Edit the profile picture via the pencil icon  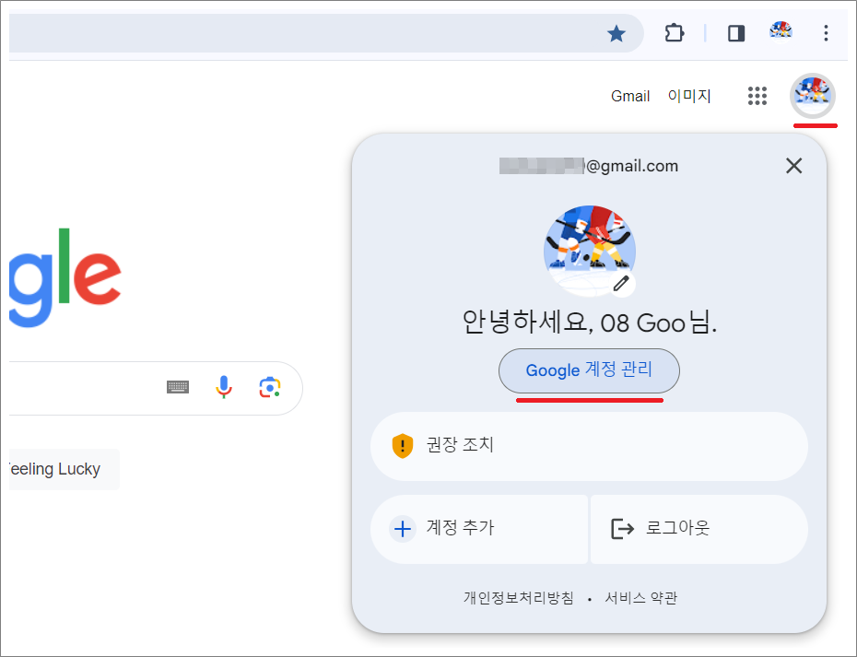[x=621, y=284]
